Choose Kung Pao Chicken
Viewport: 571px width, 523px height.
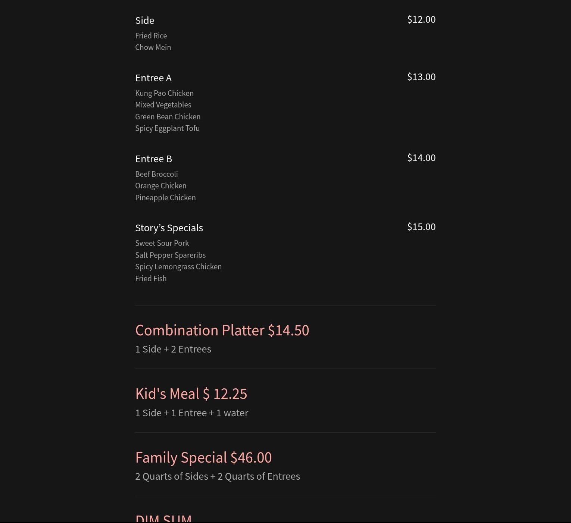pyautogui.click(x=164, y=93)
